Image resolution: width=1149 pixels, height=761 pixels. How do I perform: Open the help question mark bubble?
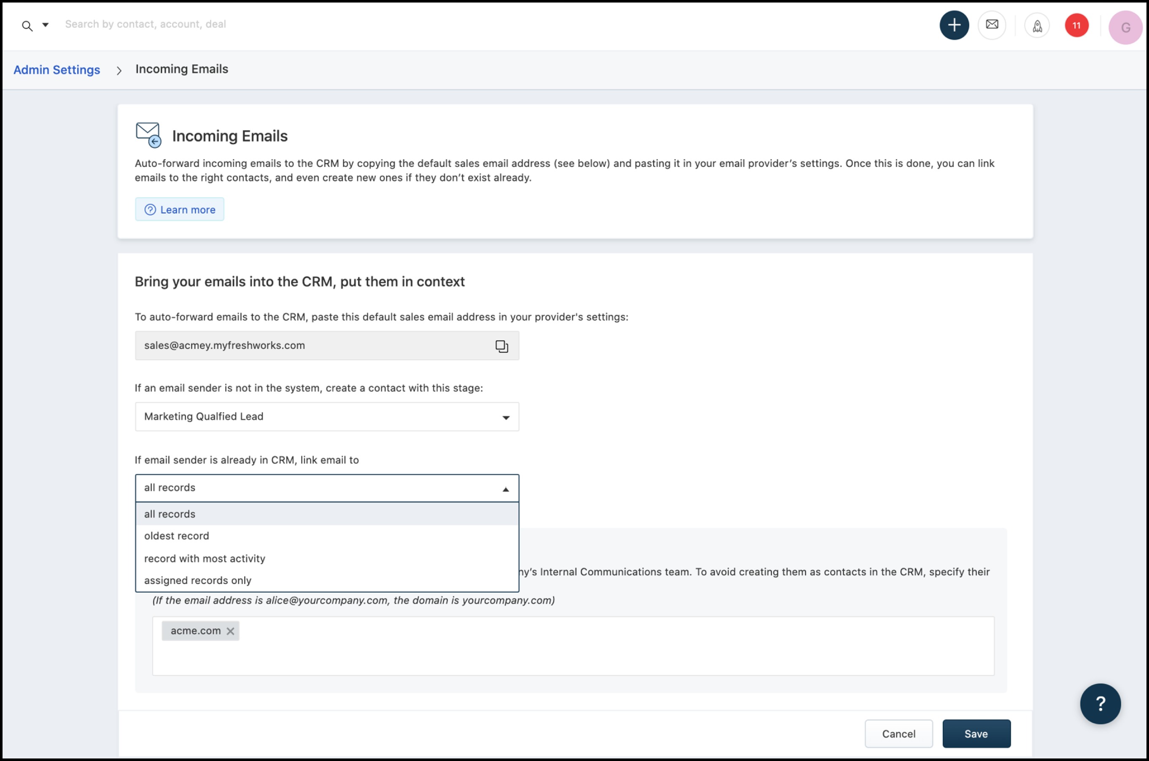point(1100,703)
